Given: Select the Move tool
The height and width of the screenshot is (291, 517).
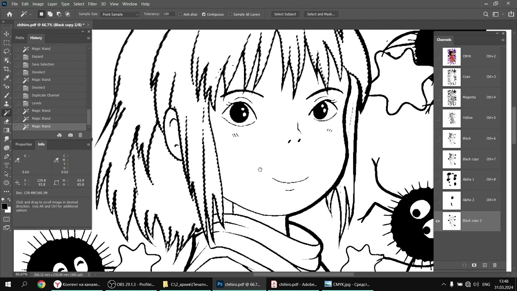Looking at the screenshot, I should pos(6,34).
